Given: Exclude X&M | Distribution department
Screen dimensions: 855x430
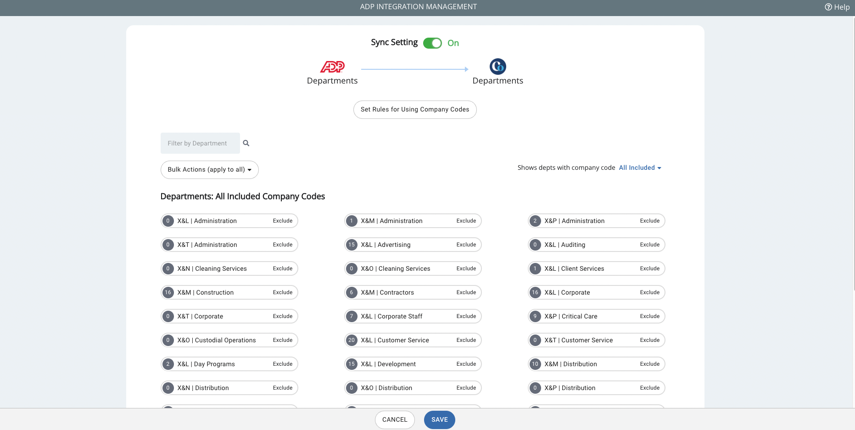Looking at the screenshot, I should (x=650, y=364).
